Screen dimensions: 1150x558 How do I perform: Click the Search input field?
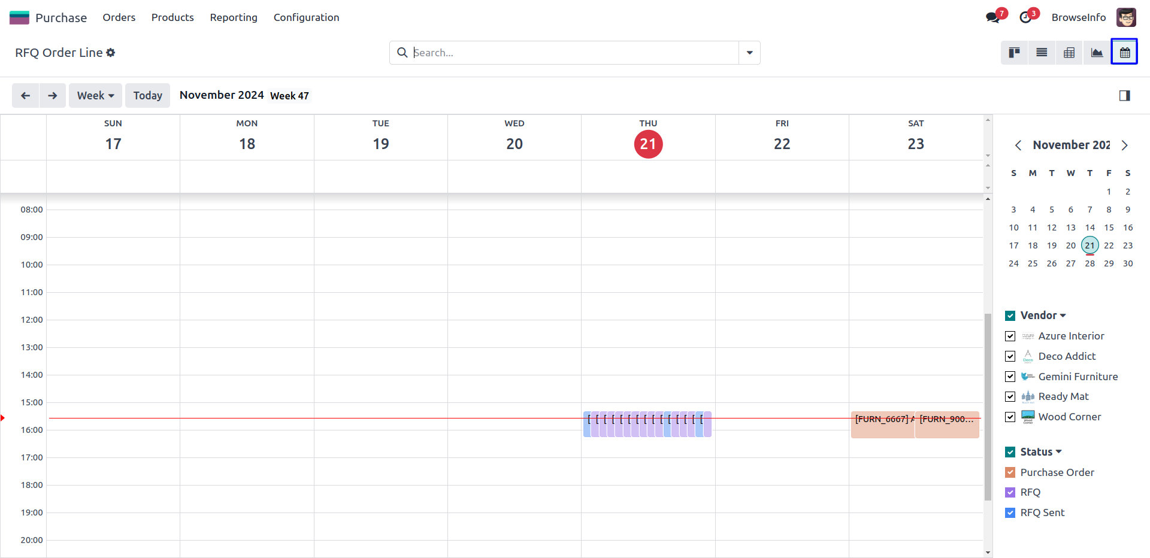(572, 53)
